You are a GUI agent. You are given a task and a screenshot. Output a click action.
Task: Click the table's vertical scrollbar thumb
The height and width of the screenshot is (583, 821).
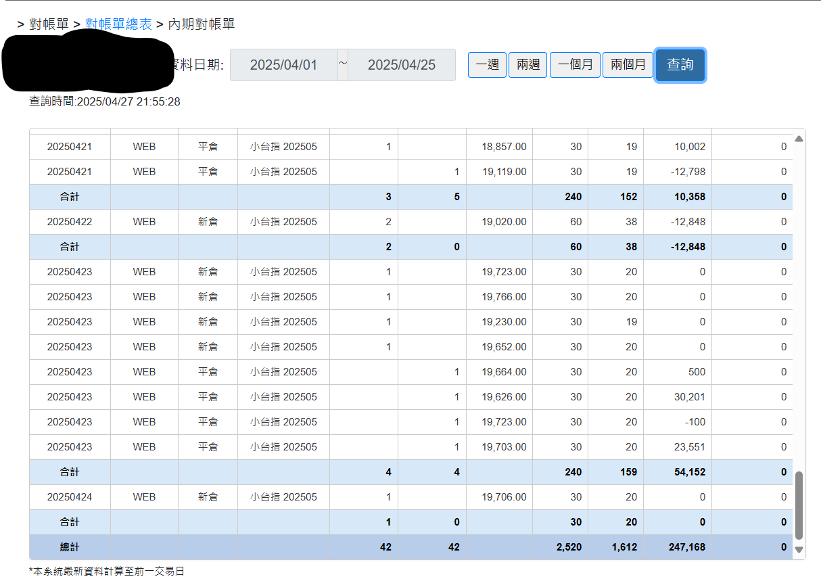pos(799,506)
